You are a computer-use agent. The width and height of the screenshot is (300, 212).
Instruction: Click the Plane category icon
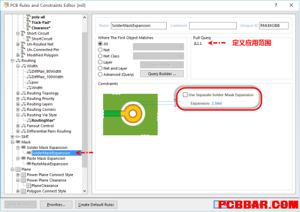point(18,169)
